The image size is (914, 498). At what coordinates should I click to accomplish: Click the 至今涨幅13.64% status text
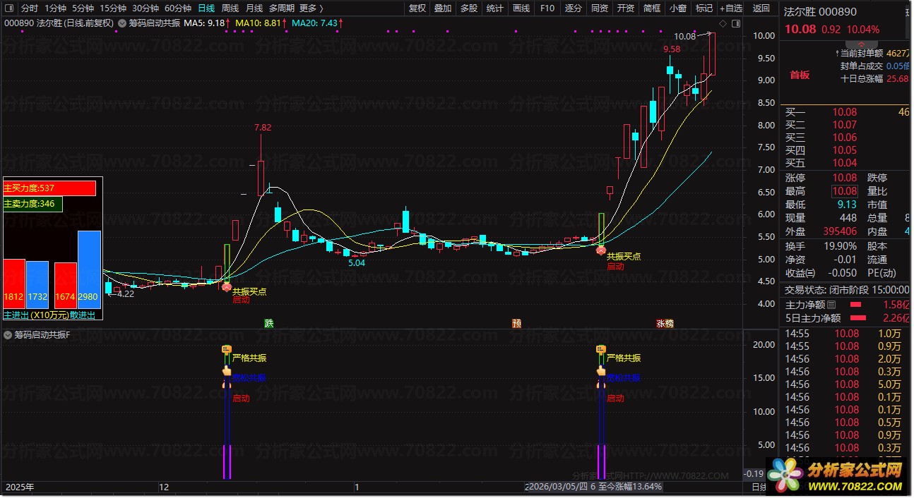[630, 487]
